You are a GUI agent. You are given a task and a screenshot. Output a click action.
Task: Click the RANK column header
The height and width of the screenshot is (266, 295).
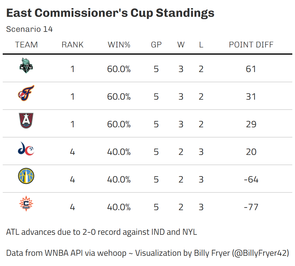pos(72,45)
